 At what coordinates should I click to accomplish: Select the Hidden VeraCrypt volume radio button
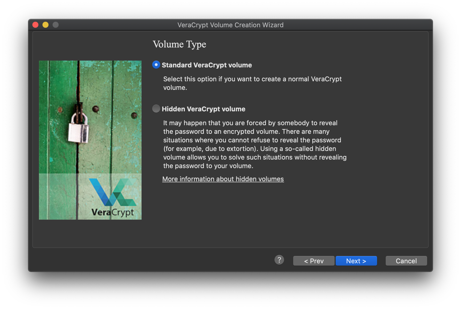coord(156,109)
